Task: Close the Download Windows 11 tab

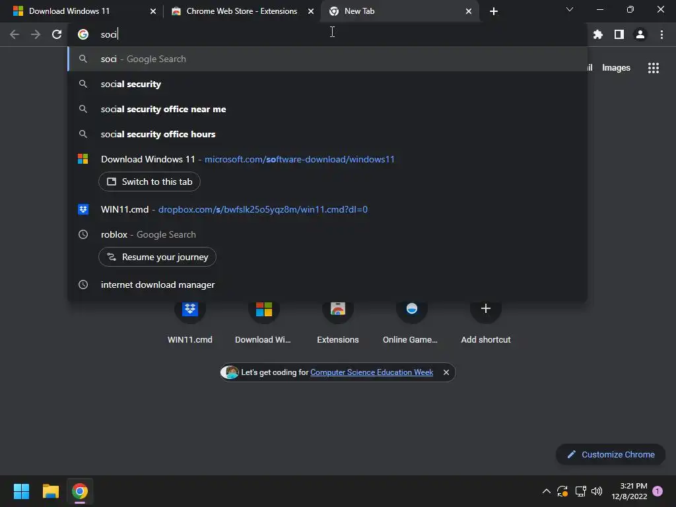Action: click(153, 11)
